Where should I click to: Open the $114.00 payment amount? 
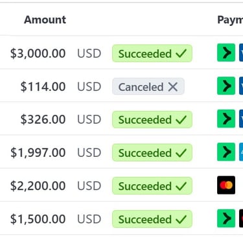pos(43,87)
